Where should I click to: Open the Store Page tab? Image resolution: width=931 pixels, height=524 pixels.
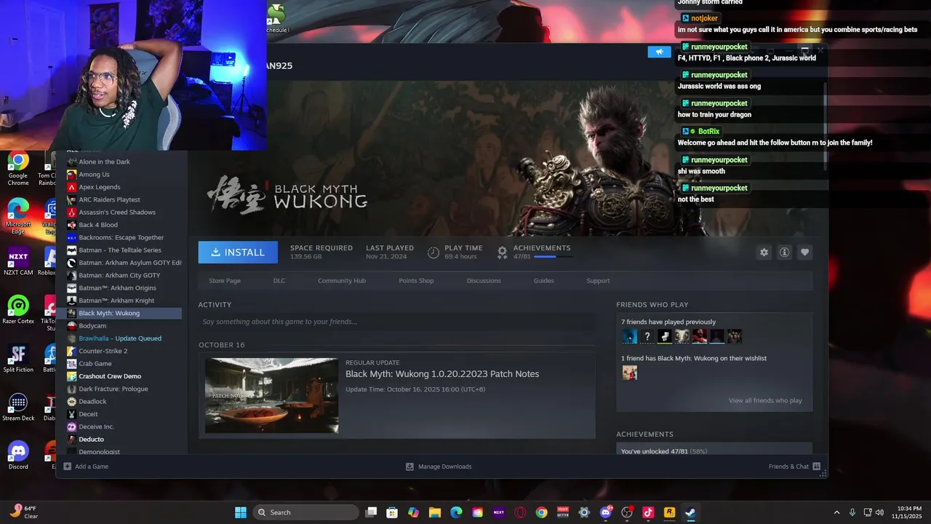coord(225,281)
